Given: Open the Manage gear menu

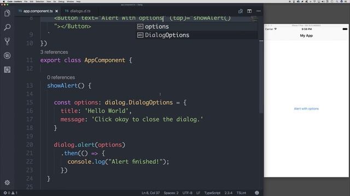Looking at the screenshot, I should point(7,182).
